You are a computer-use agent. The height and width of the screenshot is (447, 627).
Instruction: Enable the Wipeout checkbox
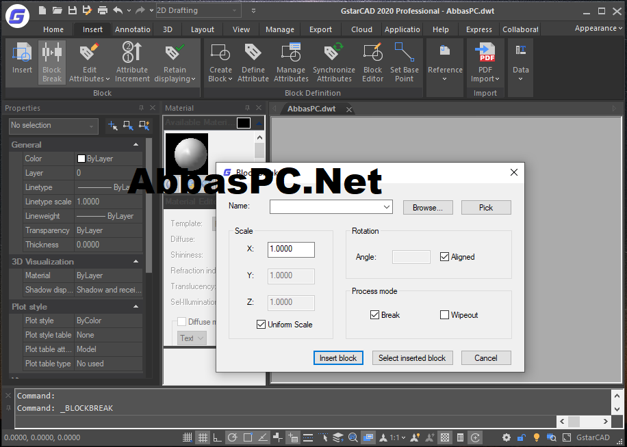[444, 315]
